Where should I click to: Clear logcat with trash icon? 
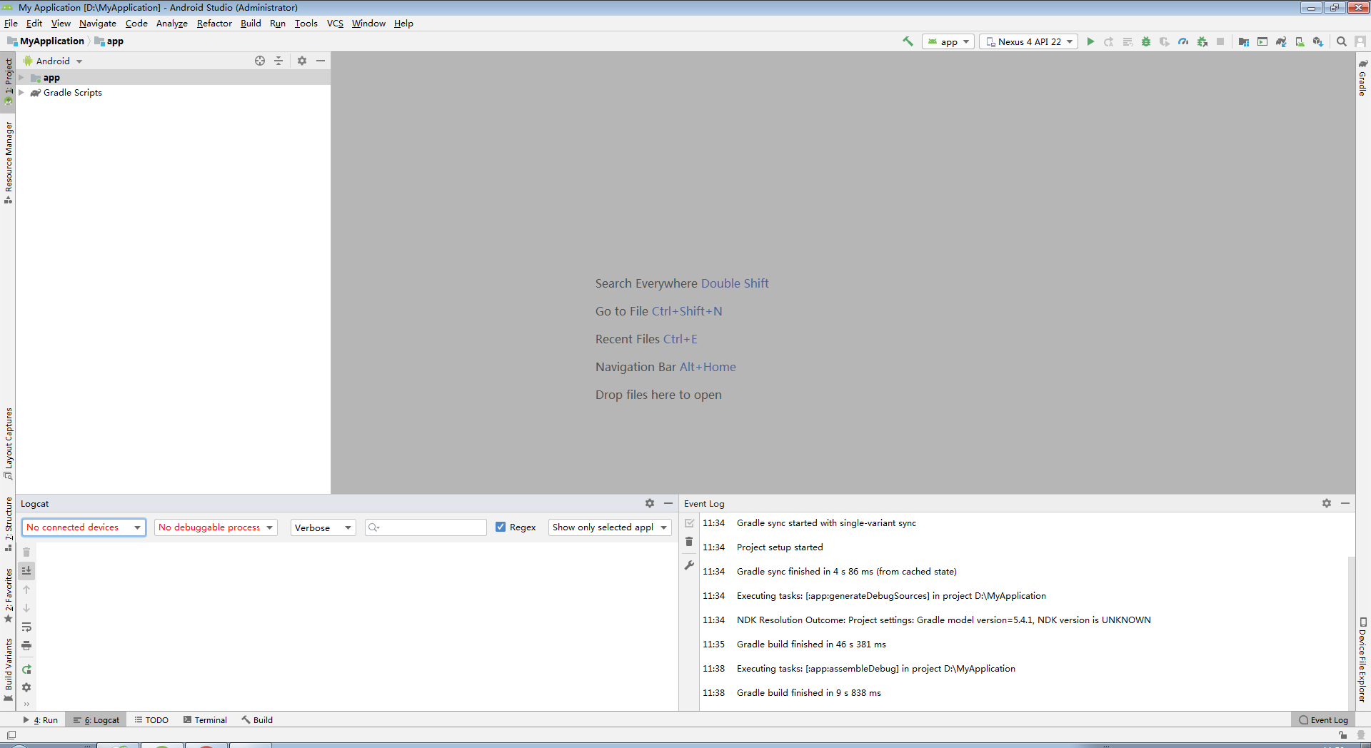click(x=26, y=552)
